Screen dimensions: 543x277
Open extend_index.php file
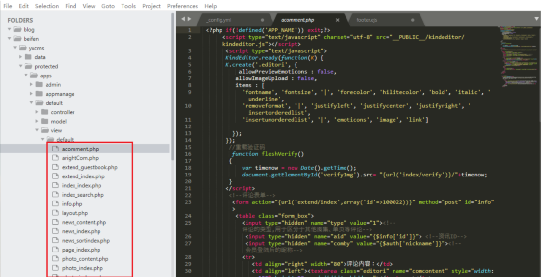point(83,176)
